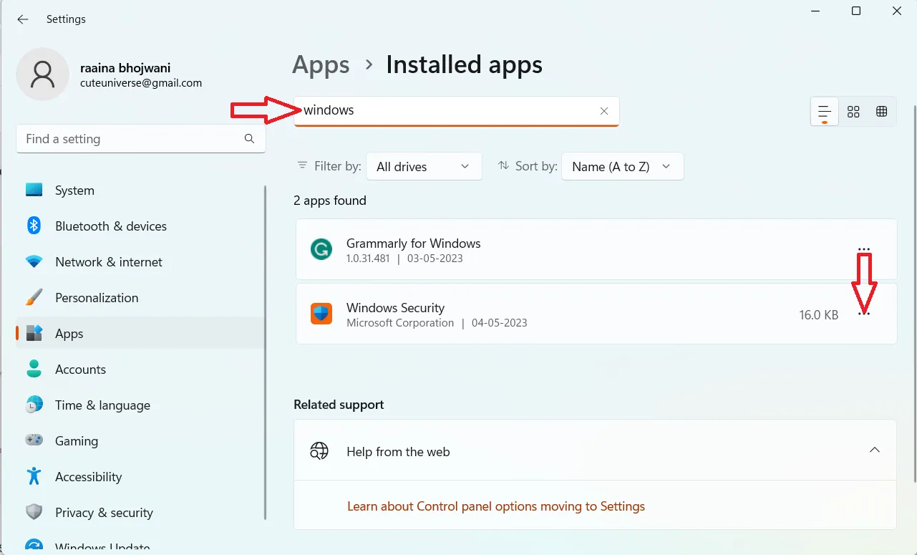917x555 pixels.
Task: Click the 16.0 KB size value
Action: point(819,314)
